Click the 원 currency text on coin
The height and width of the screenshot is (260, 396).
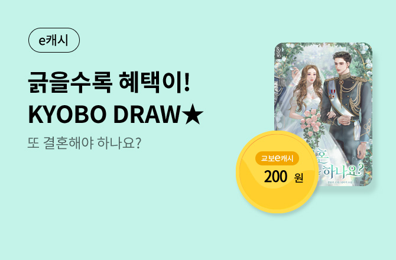point(298,178)
